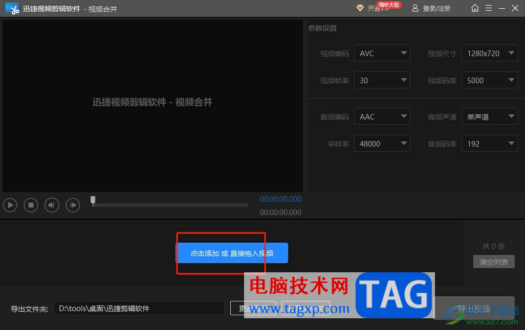
Task: Close the video merge window
Action: click(x=515, y=8)
